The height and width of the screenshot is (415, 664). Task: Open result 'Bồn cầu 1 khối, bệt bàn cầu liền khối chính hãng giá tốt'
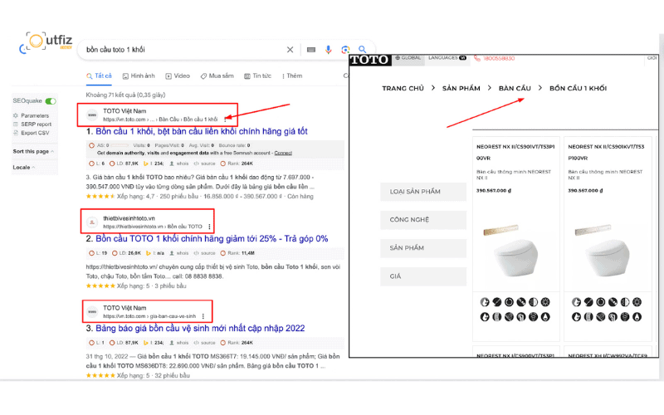(x=202, y=131)
